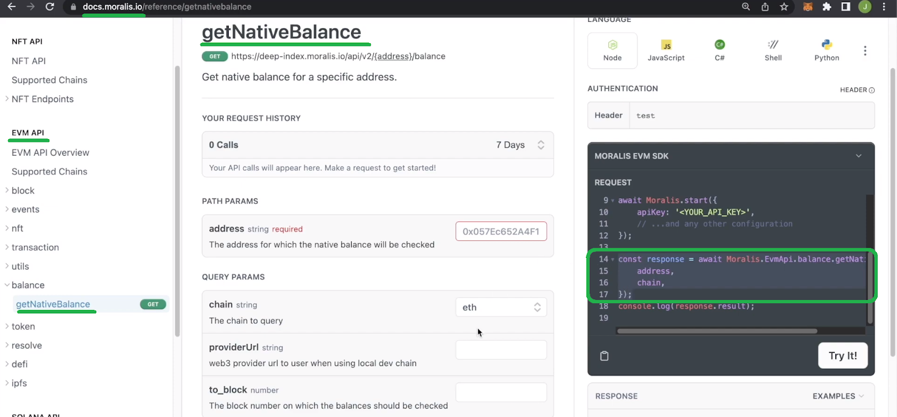Select C# language

720,50
